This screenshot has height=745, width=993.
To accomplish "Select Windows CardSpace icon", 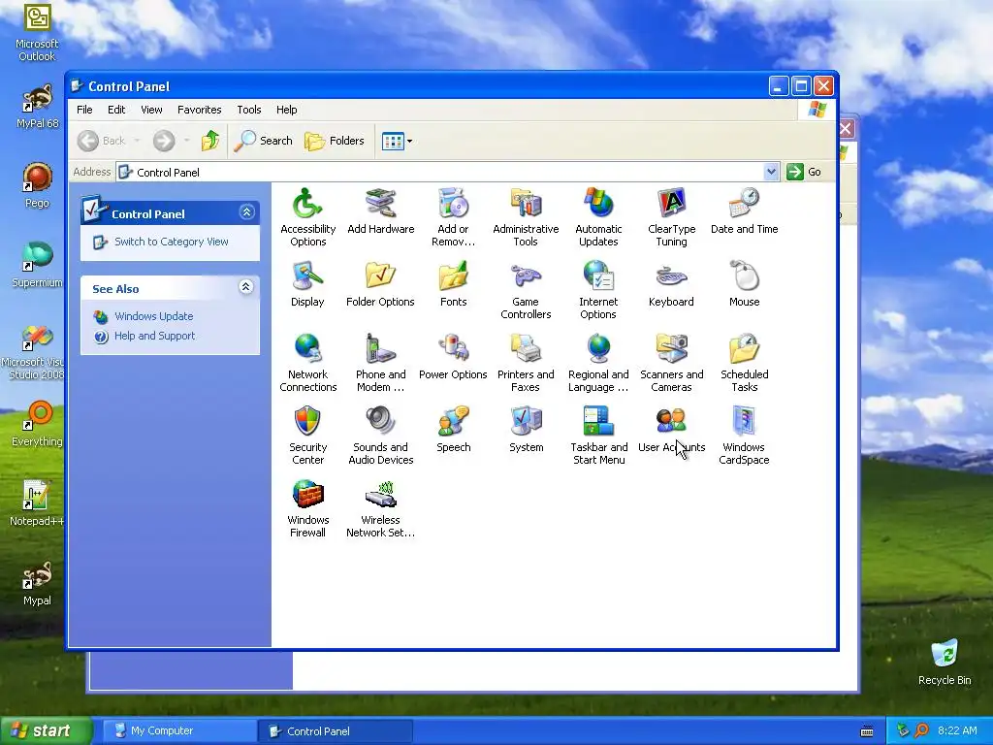I will 744,436.
